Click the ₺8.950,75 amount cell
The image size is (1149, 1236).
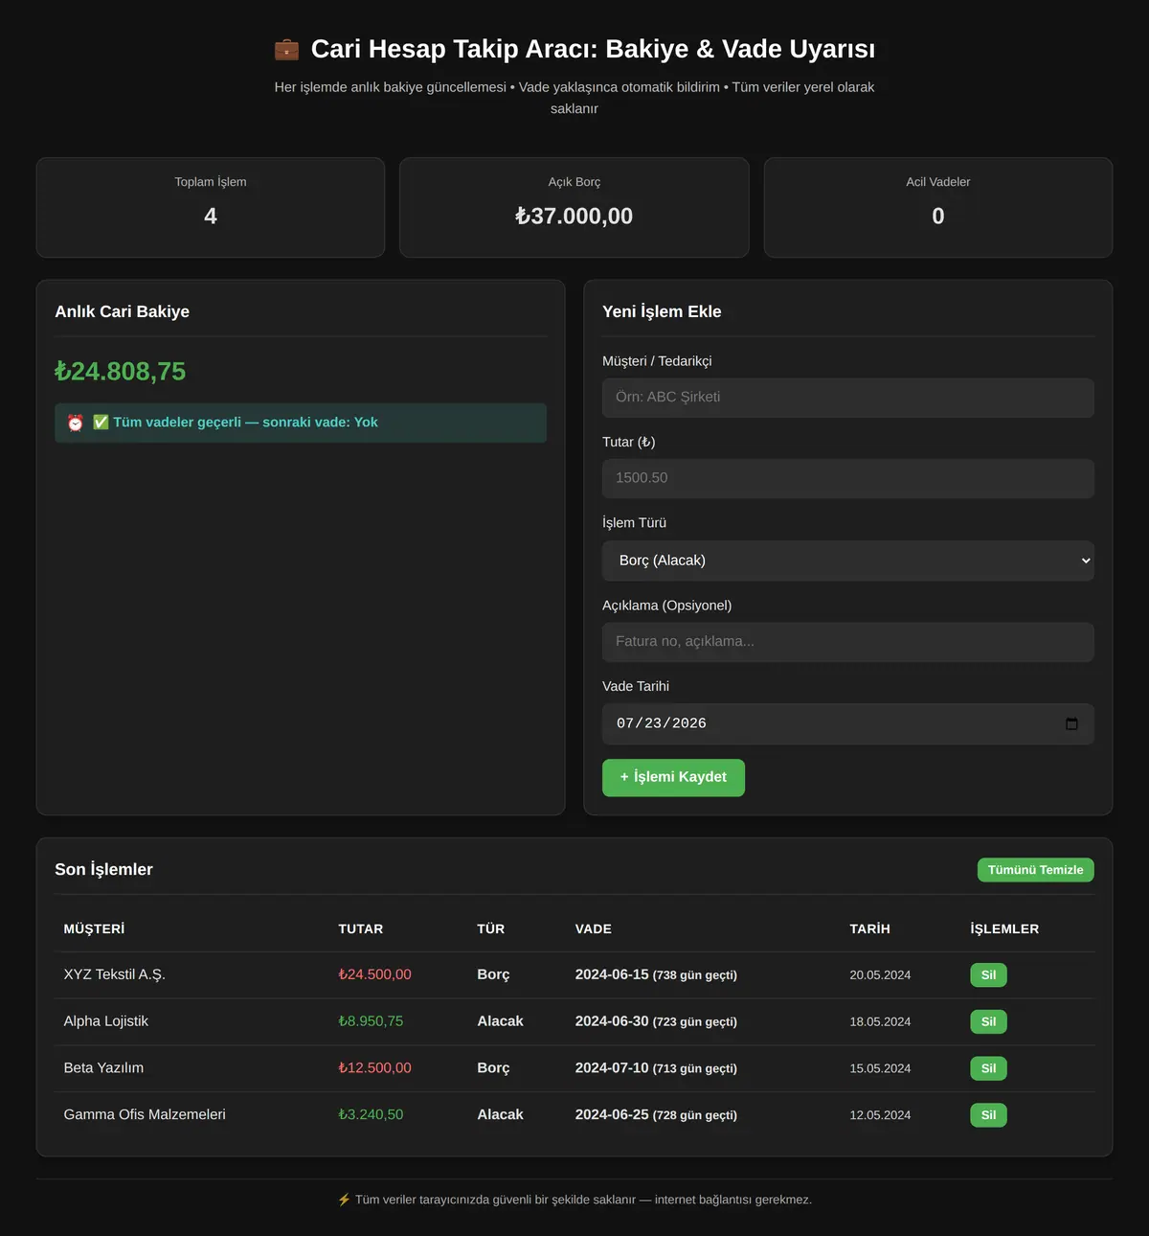tap(371, 1021)
